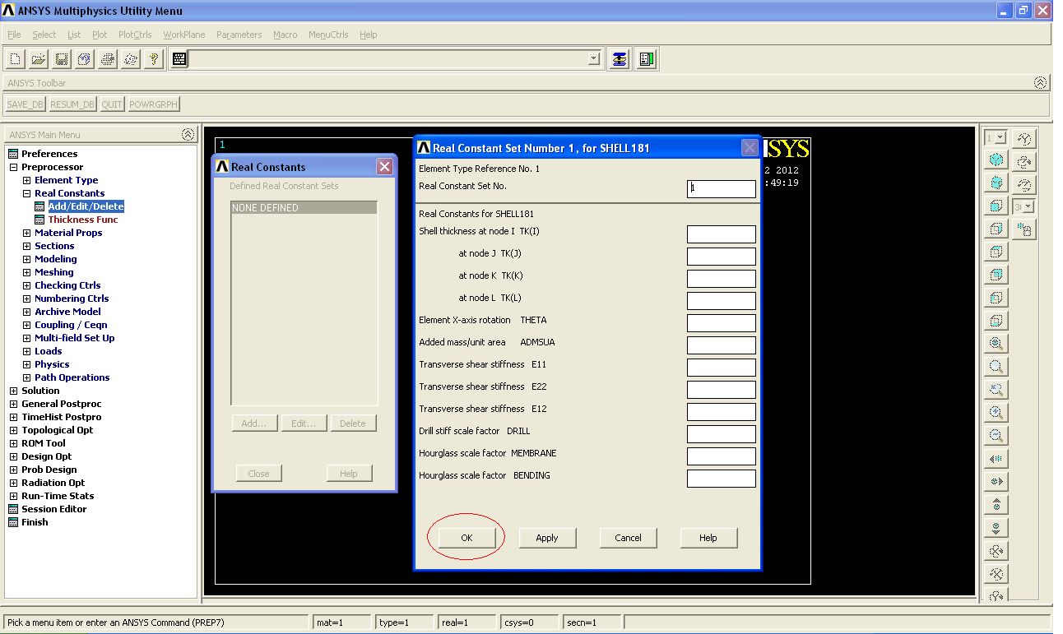Click the Save Analysis floppy disk icon
The height and width of the screenshot is (634, 1063).
click(62, 59)
